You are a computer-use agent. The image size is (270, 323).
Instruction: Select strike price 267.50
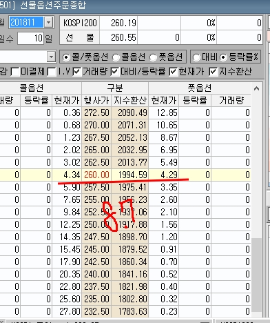click(96, 137)
